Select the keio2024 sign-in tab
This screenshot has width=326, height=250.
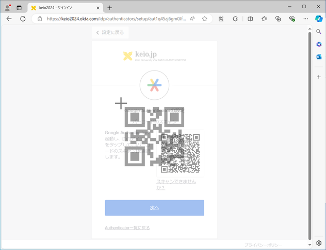tap(62, 8)
